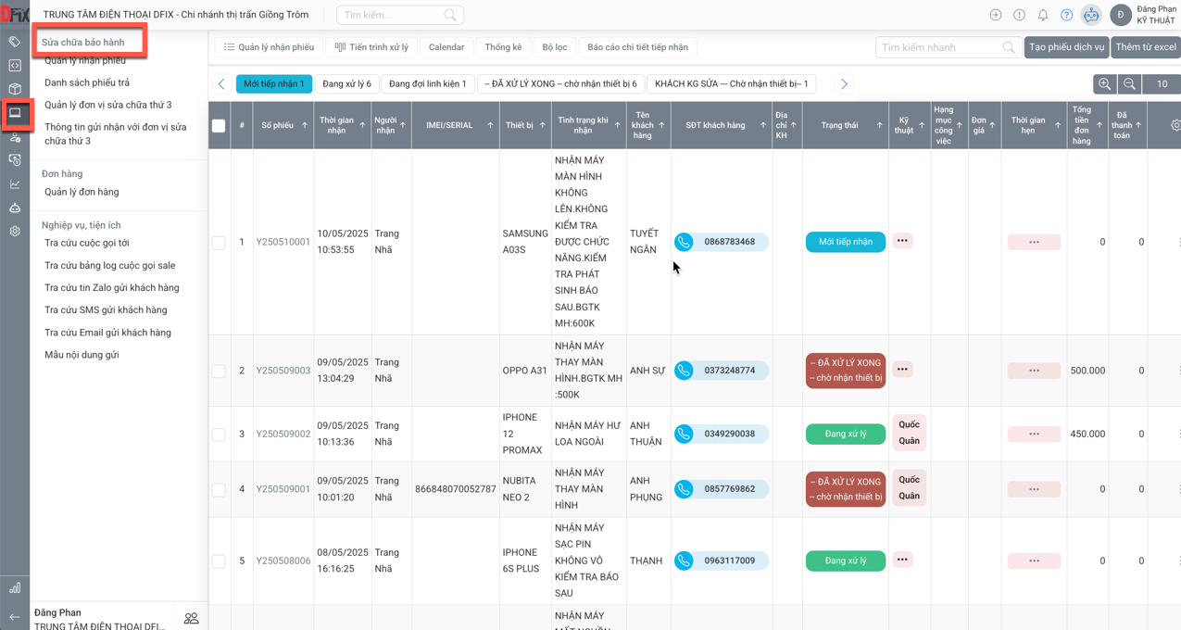
Task: Check the row for Y250510001
Action: pos(219,243)
